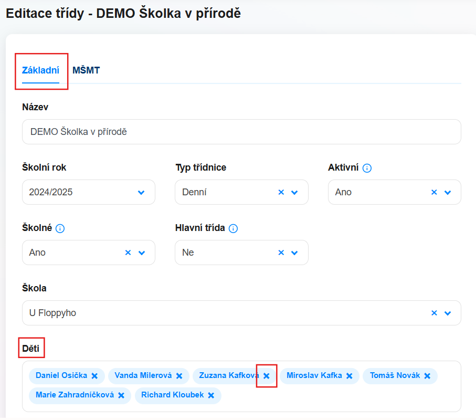Screen dimensions: 476x420
Task: Remove Miroslav Kafka tag
Action: pos(349,376)
